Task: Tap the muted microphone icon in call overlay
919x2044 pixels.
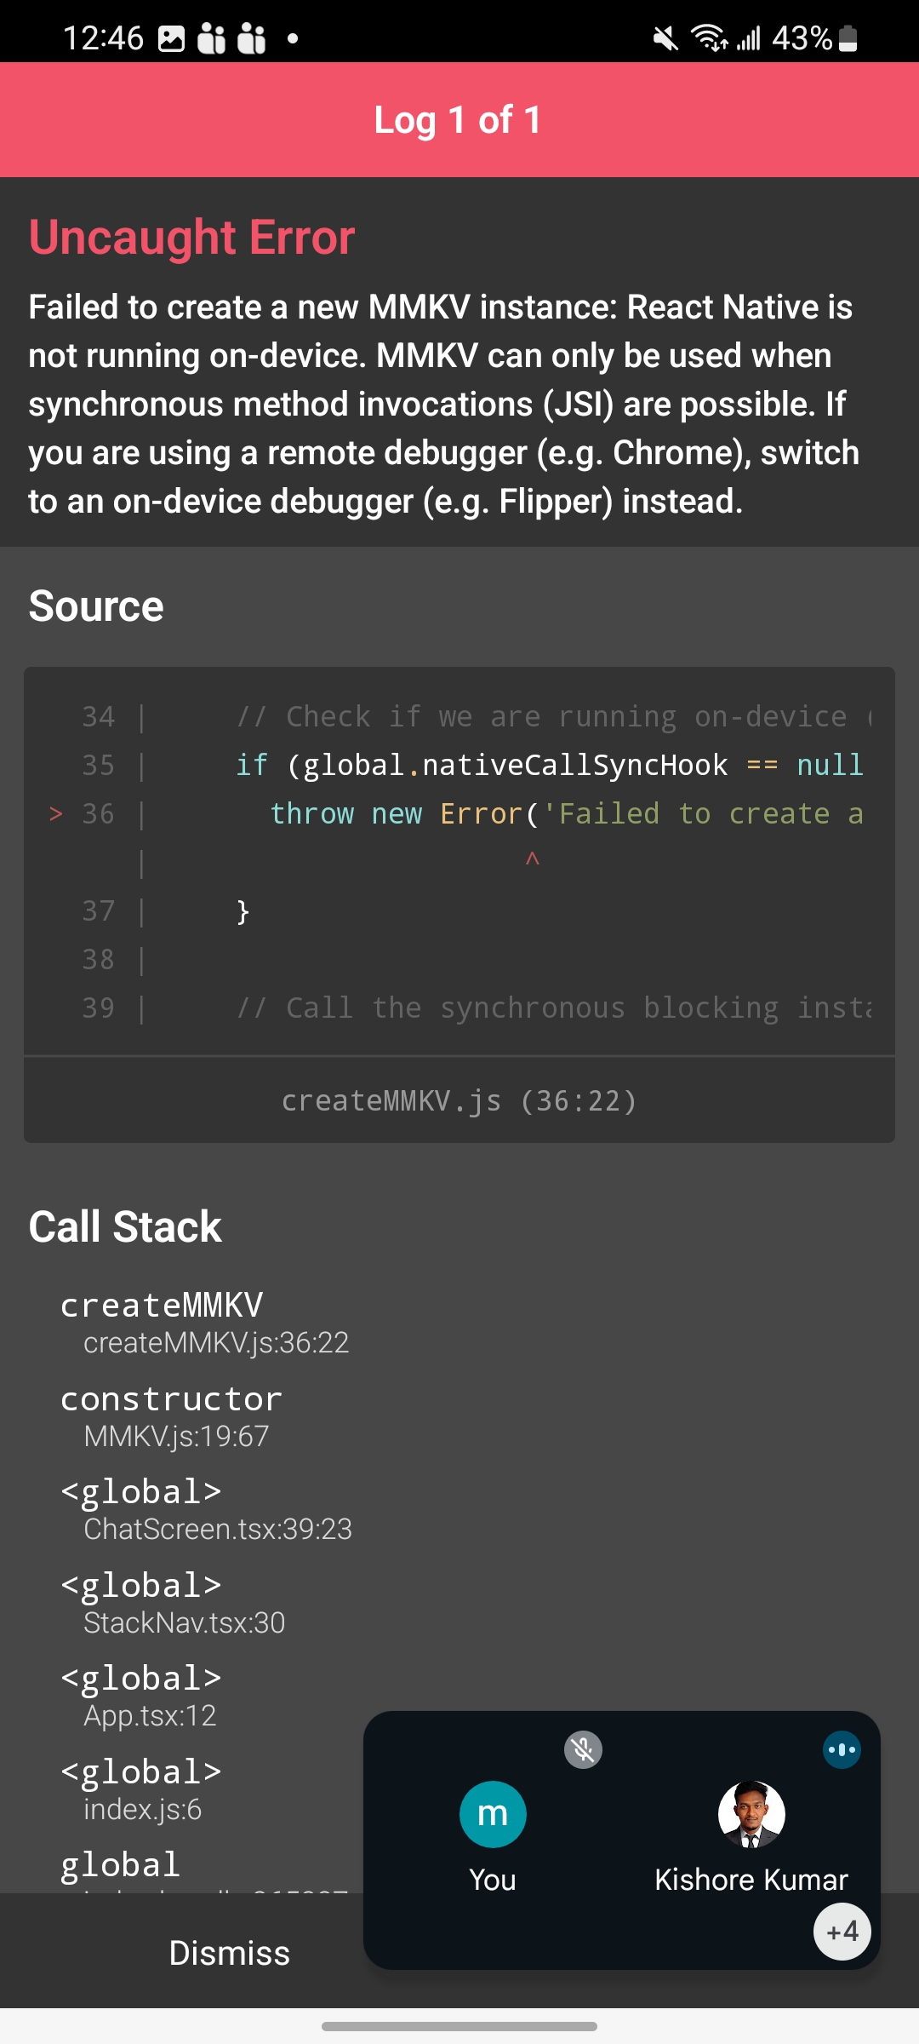Action: [583, 1750]
